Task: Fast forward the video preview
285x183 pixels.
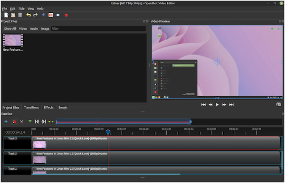Action: 224,105
